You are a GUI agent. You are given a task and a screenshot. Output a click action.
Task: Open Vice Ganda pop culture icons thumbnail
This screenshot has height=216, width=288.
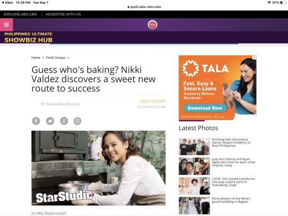click(194, 186)
